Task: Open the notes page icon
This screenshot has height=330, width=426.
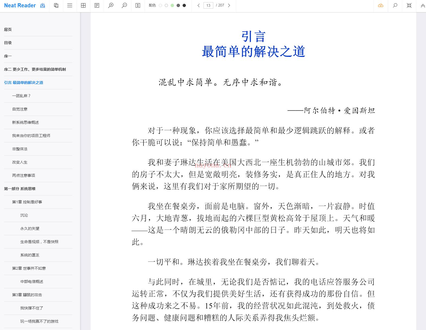Action: (97, 5)
